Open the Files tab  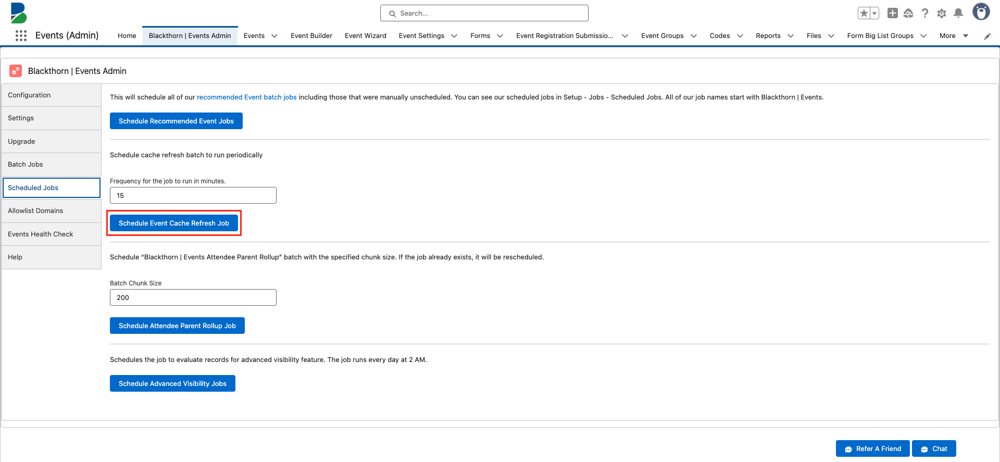click(814, 35)
